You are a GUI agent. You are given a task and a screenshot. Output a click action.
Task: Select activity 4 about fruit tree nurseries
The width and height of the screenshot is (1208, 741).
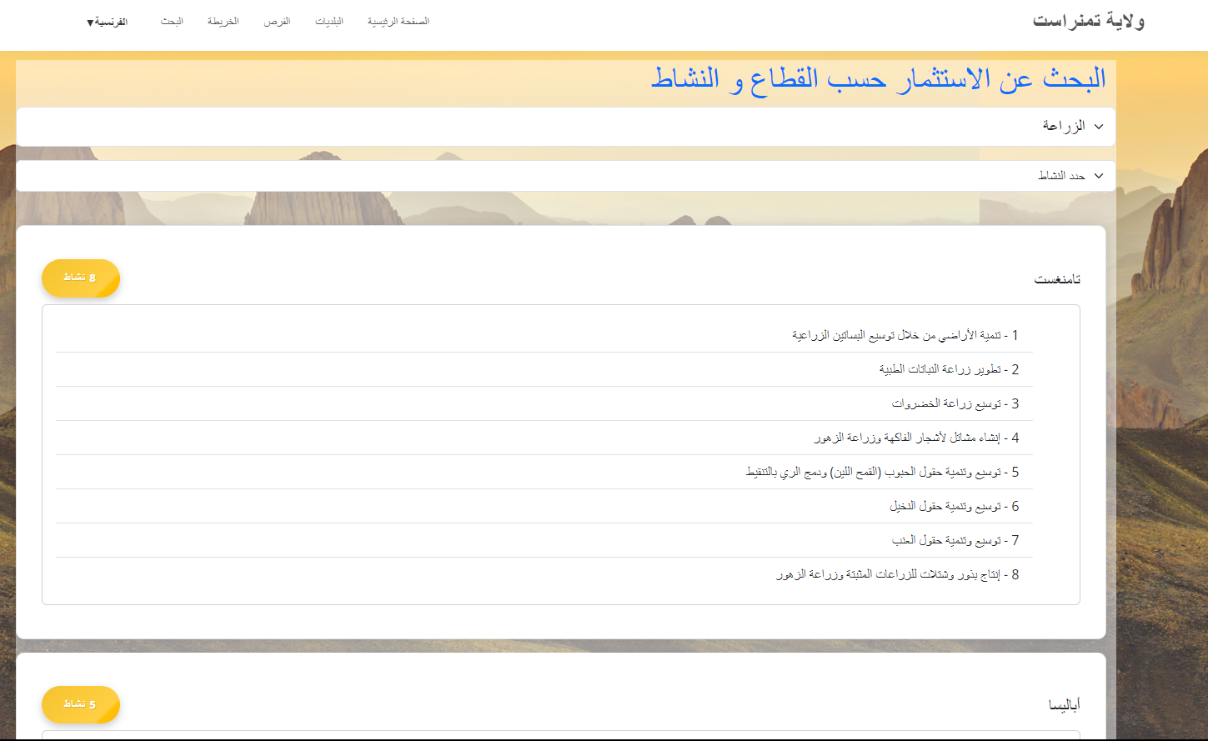916,438
